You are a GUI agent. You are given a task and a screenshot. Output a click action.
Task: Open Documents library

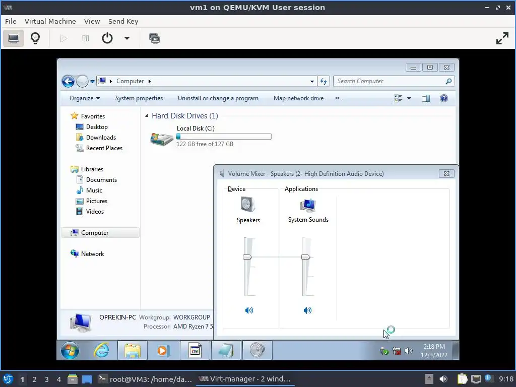[101, 180]
